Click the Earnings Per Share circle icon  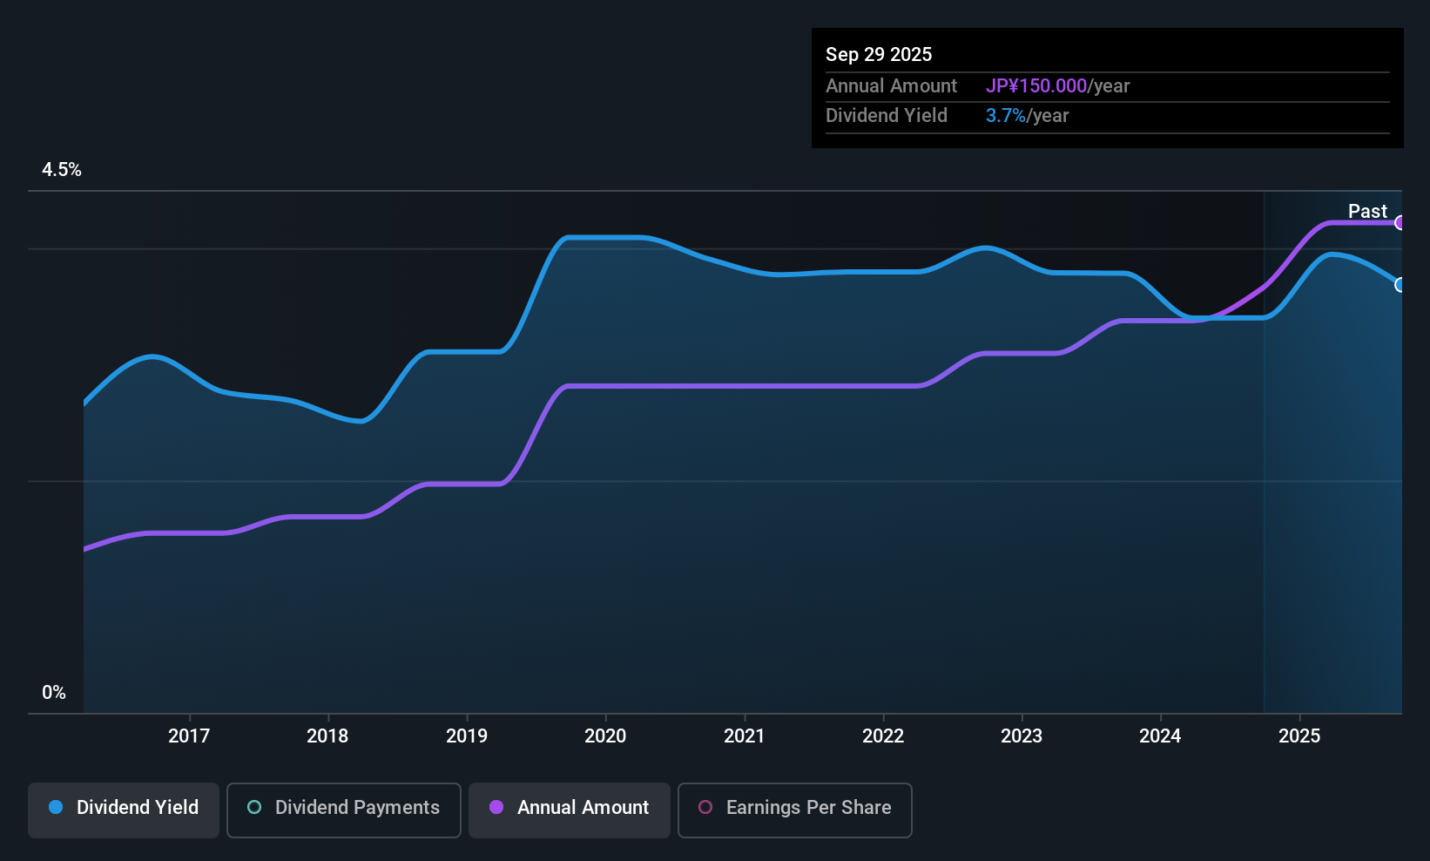705,808
